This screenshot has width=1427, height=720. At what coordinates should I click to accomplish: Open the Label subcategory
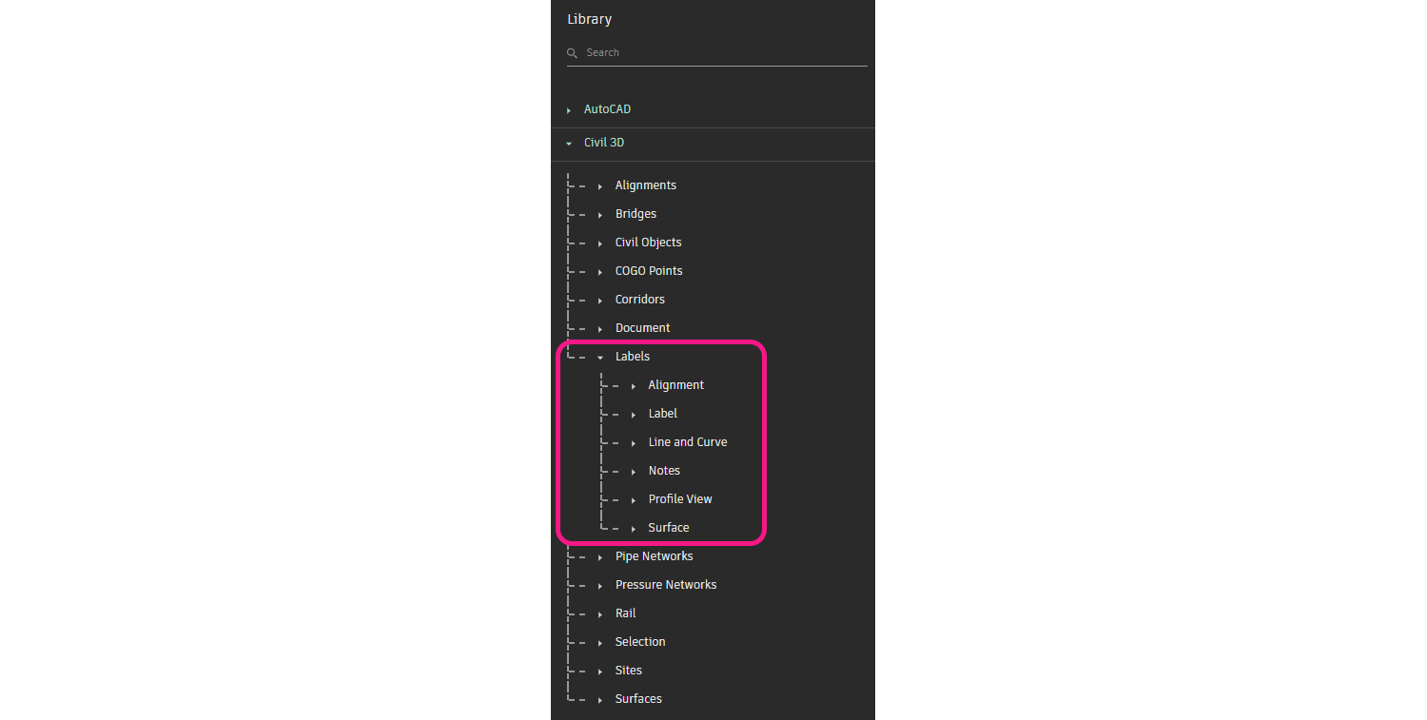click(x=662, y=414)
